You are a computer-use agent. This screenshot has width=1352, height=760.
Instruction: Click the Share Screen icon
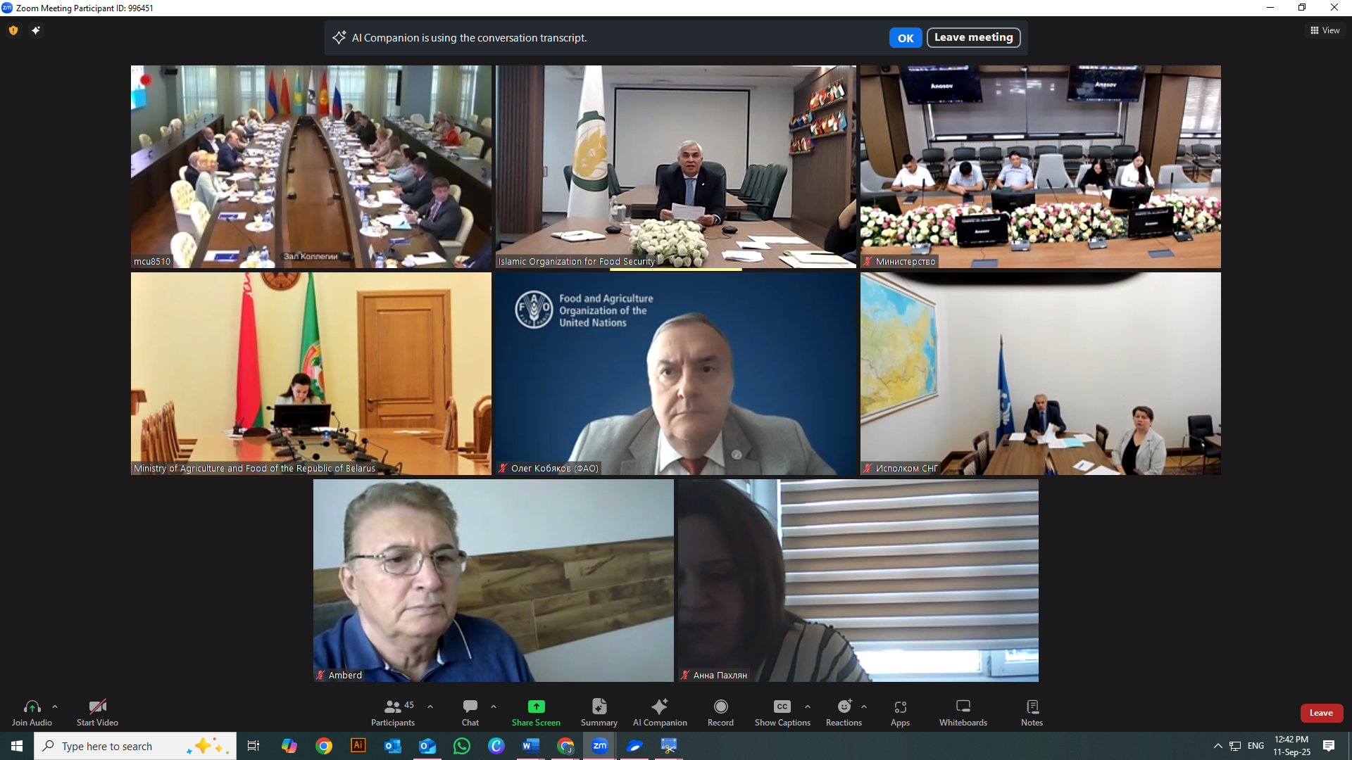(536, 707)
